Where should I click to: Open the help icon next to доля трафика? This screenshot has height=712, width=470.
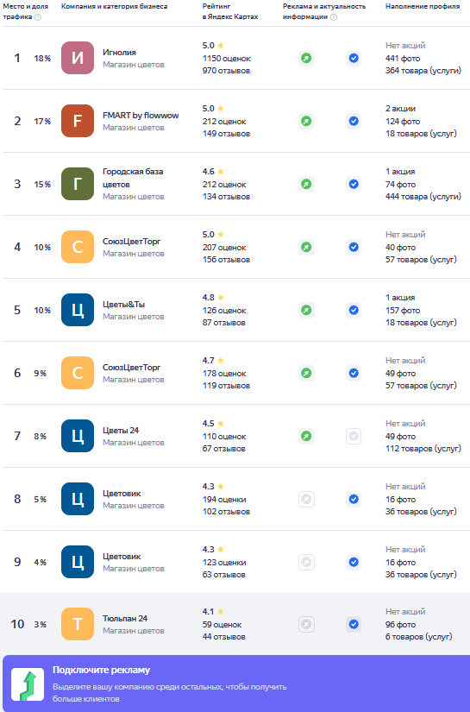tap(38, 17)
